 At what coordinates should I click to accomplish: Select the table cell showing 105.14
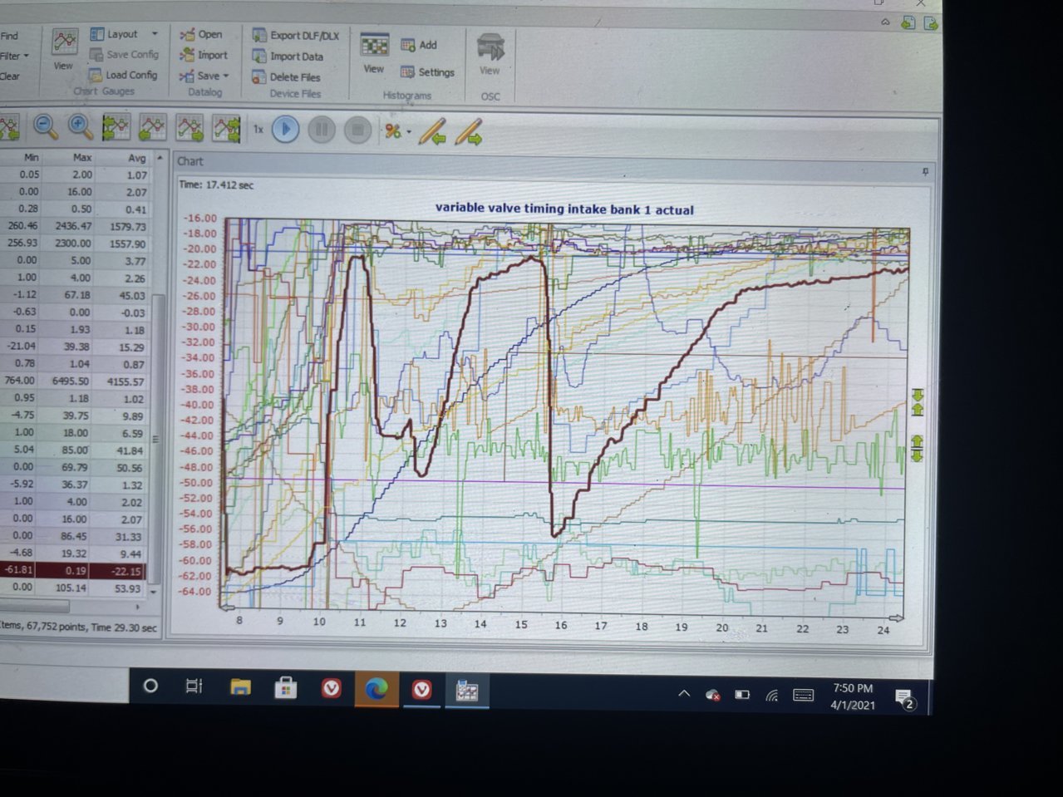[x=70, y=588]
